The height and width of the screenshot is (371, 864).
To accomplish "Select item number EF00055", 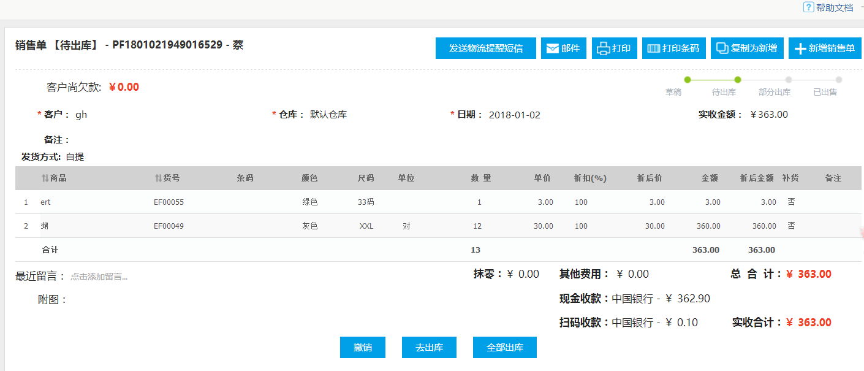I will point(169,202).
